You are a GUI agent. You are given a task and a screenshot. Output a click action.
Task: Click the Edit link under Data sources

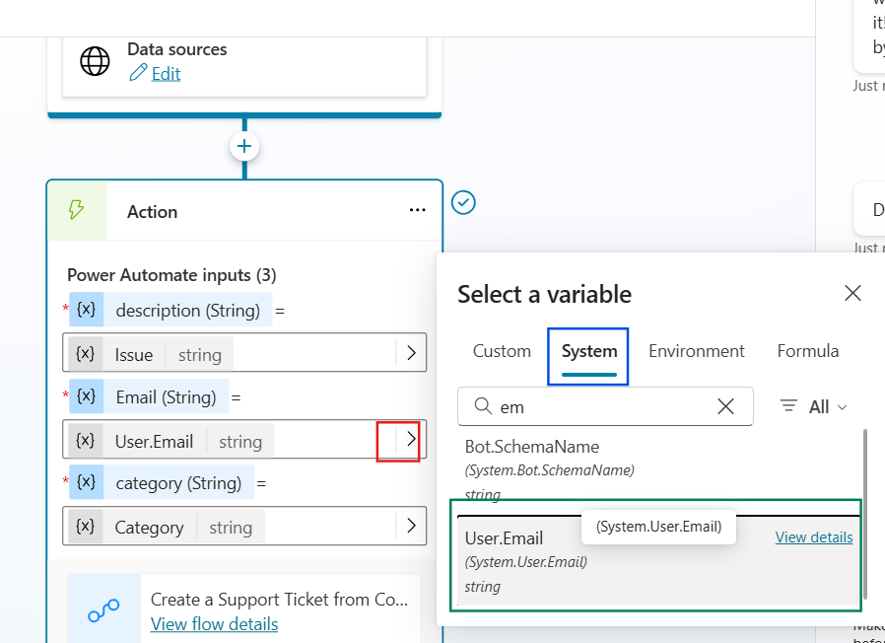tap(166, 73)
